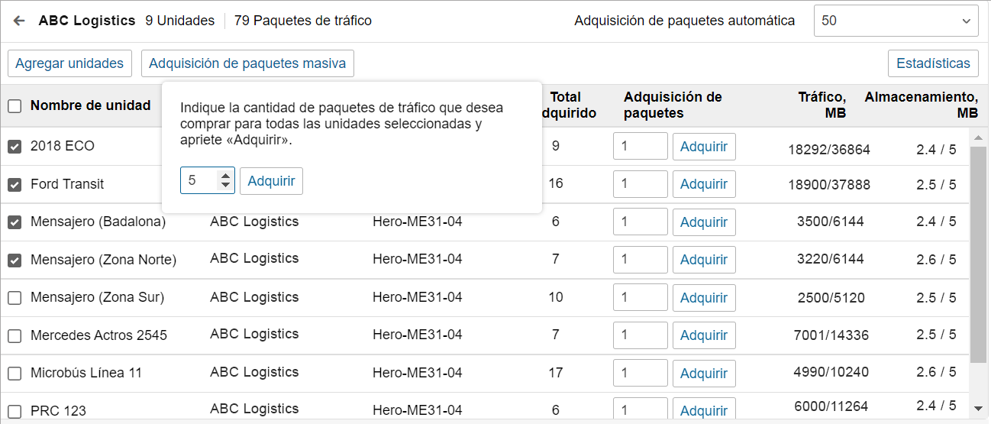
Task: Click Adquirir for Mercedes Actros 2545
Action: click(703, 335)
